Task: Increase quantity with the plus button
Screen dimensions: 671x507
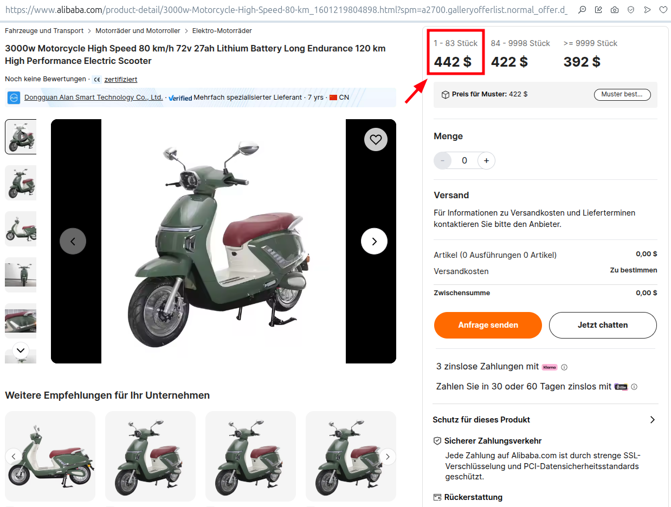Action: point(486,161)
